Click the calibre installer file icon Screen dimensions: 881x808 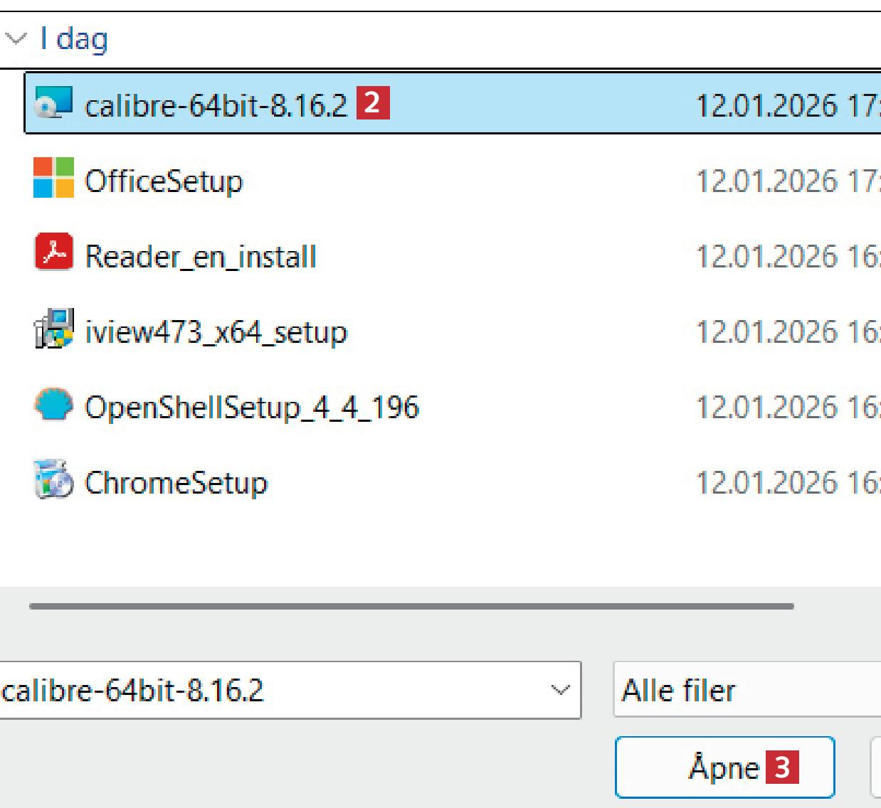point(53,104)
